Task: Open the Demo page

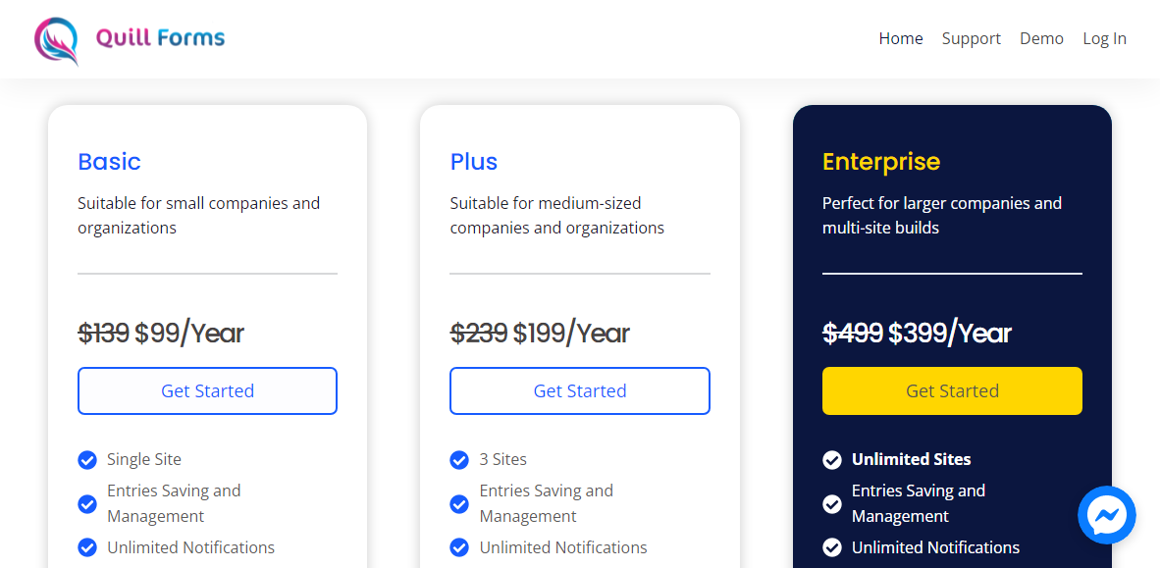Action: (x=1041, y=38)
